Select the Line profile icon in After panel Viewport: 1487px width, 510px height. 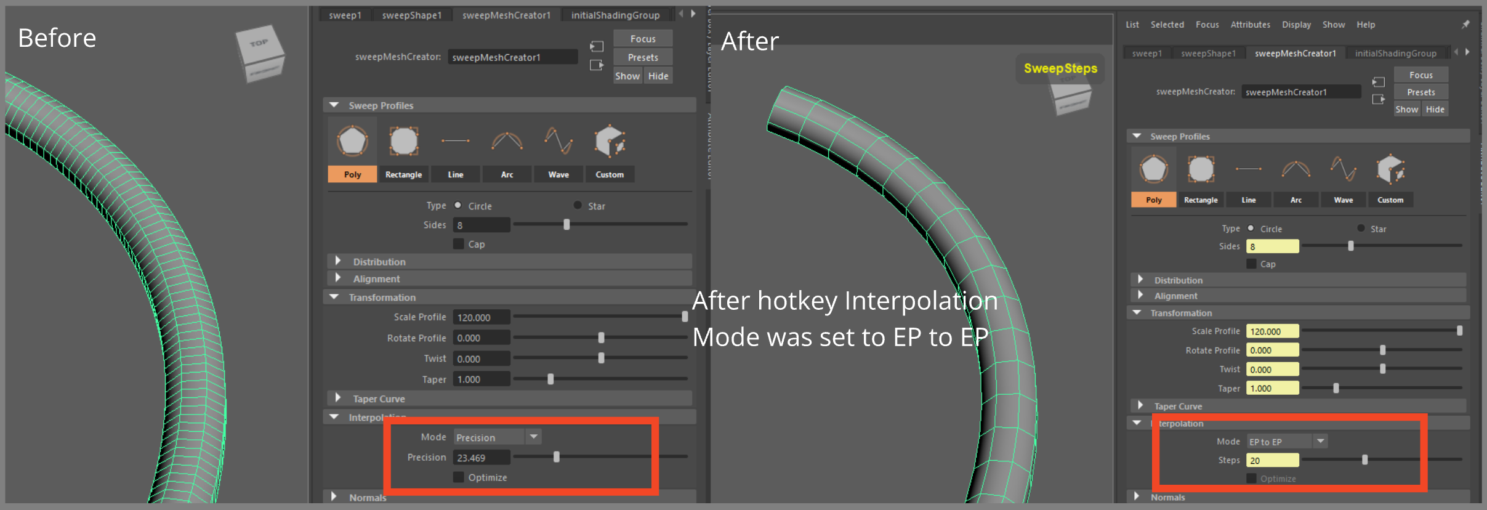pyautogui.click(x=1248, y=169)
